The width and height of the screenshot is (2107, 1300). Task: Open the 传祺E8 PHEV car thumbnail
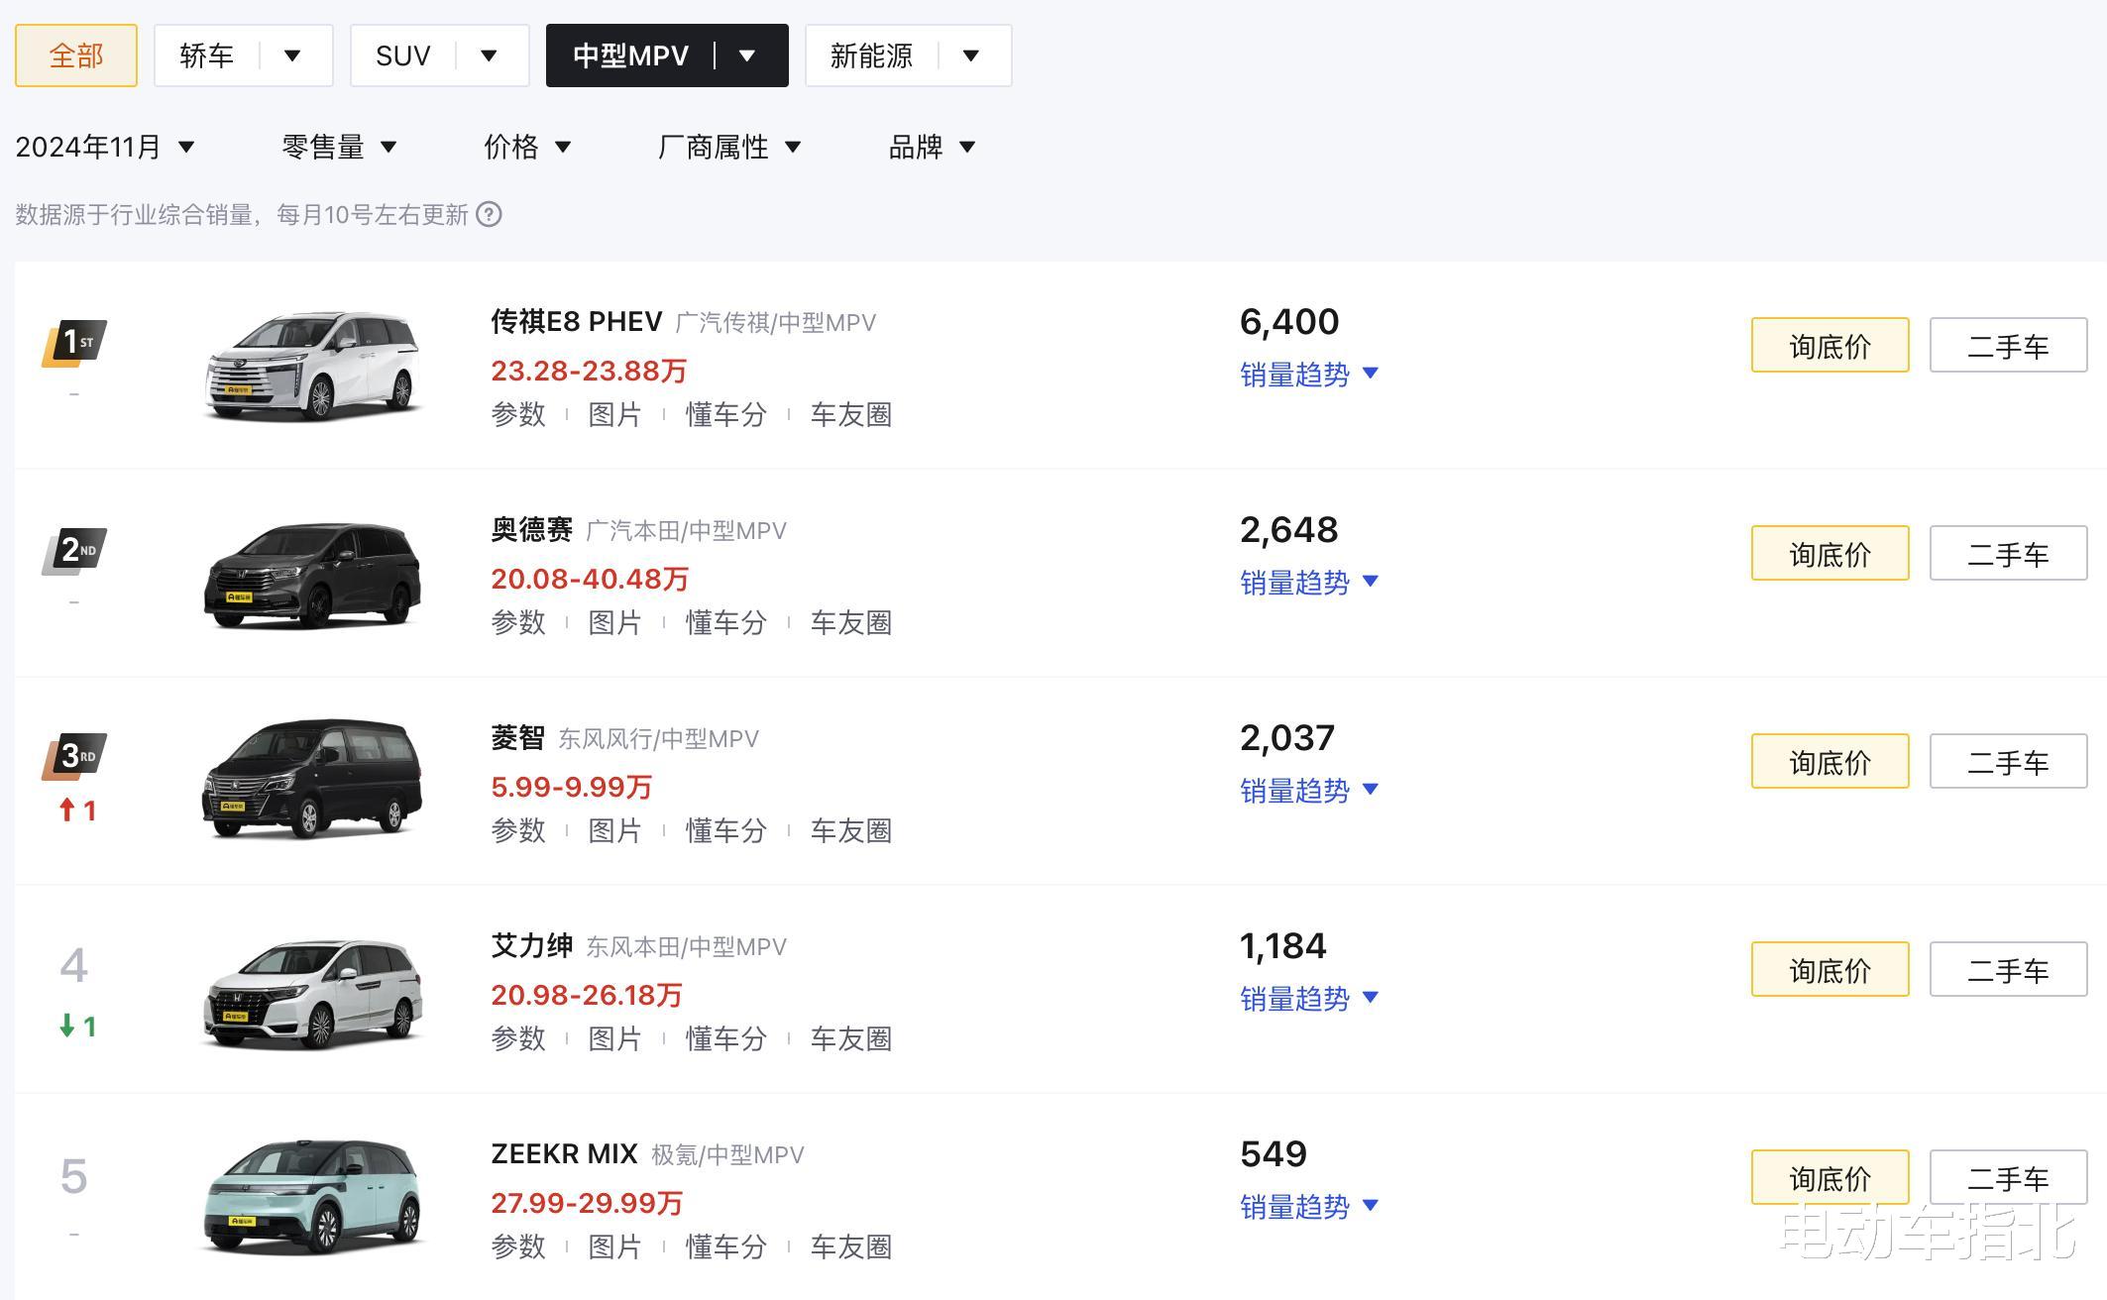[x=313, y=367]
